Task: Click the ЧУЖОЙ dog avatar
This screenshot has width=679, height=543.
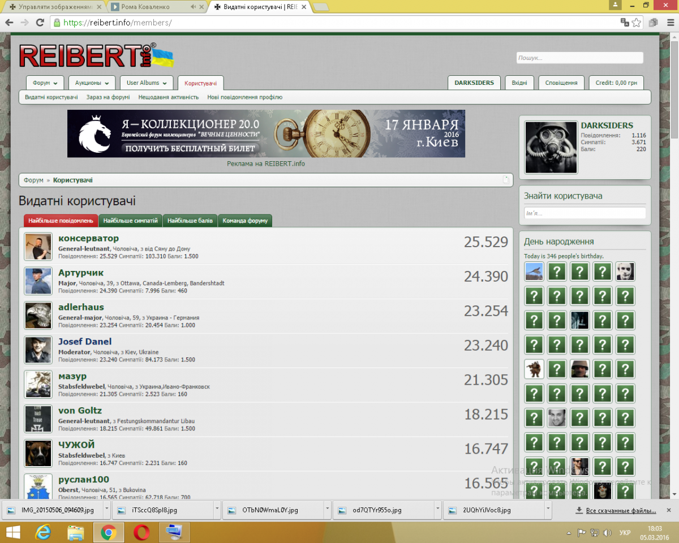Action: [x=38, y=454]
